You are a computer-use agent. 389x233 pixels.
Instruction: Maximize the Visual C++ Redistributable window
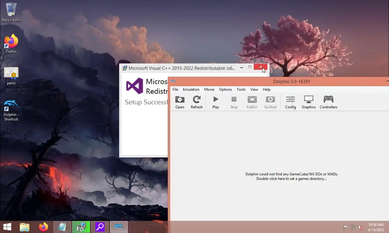tap(250, 67)
